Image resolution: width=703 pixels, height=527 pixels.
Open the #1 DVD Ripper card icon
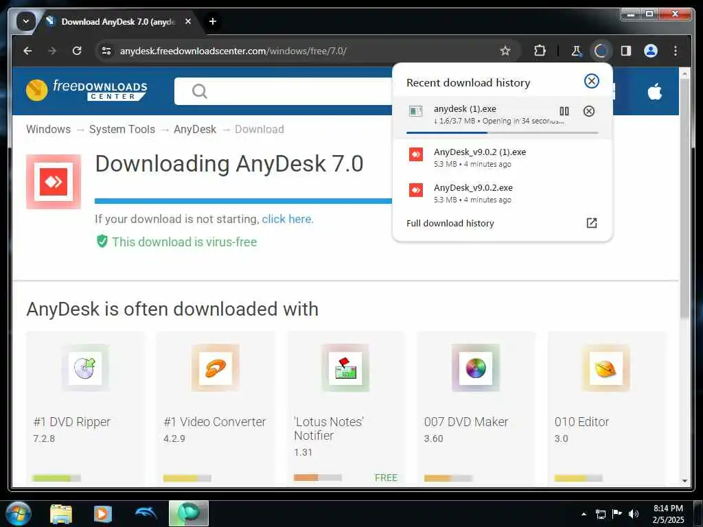point(85,368)
